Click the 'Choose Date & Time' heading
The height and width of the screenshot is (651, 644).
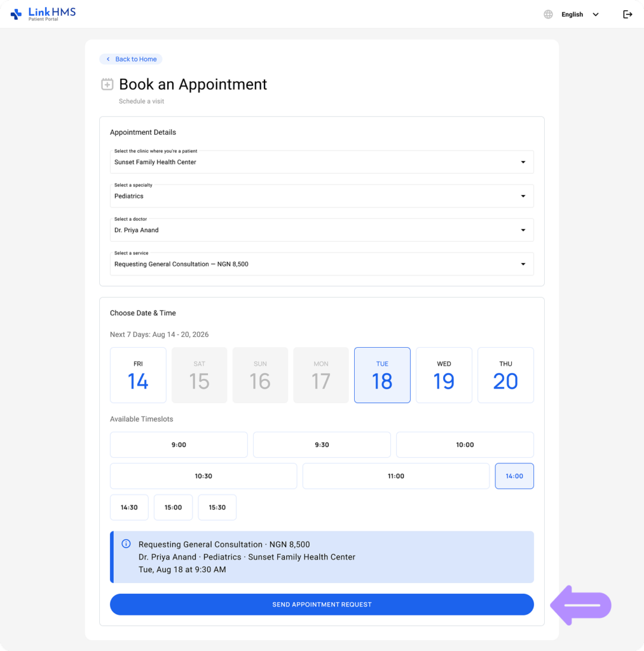pyautogui.click(x=143, y=313)
